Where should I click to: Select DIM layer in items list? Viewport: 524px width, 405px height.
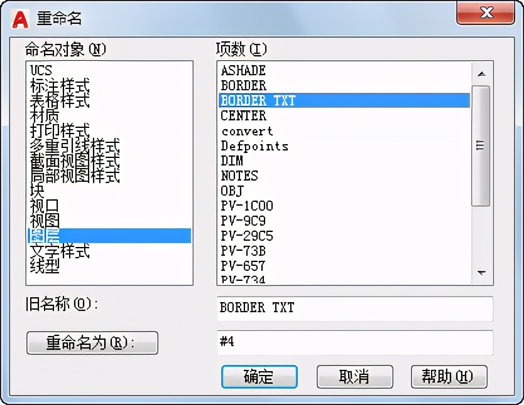(x=344, y=160)
